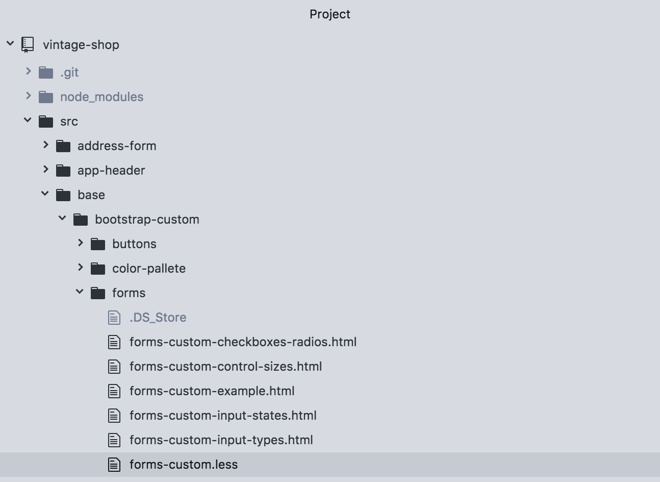Click the src folder icon
This screenshot has width=660, height=482.
[46, 121]
